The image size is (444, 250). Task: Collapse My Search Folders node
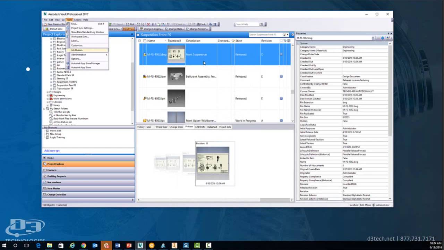click(x=44, y=109)
